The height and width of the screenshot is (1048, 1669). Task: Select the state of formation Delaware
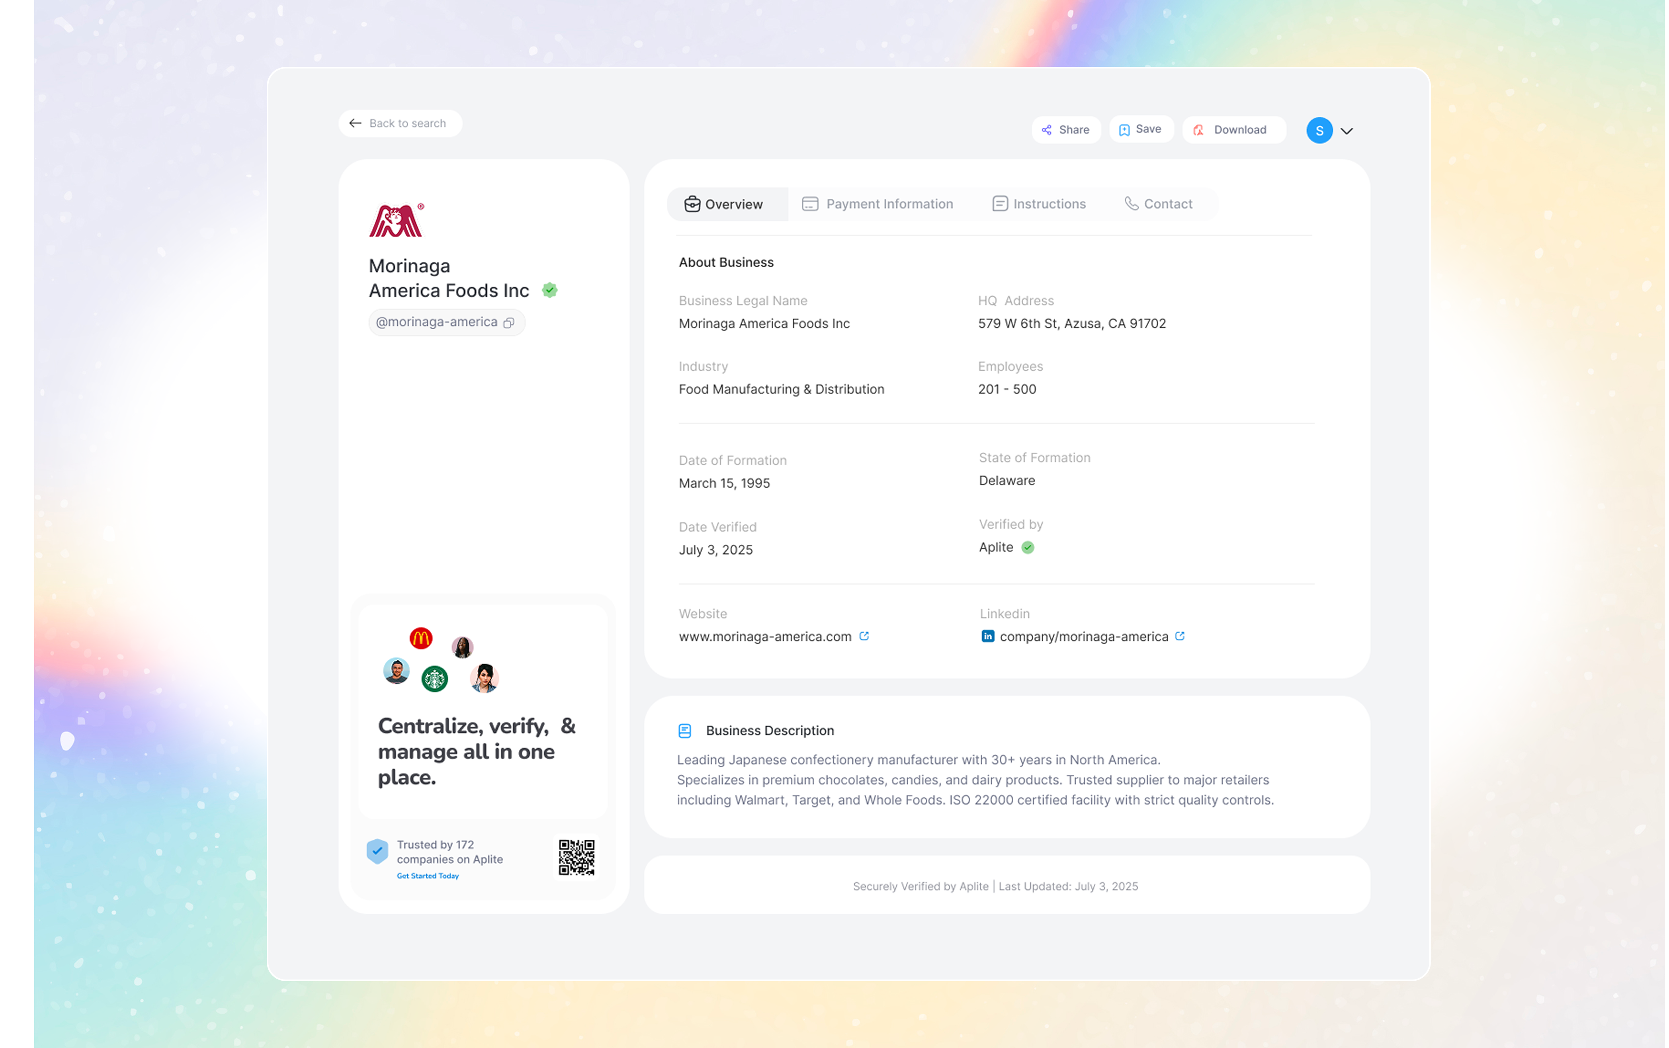pos(1006,481)
